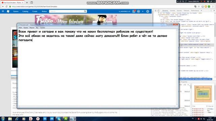Switch to DevTools Sources tab
216x121 pixels.
[x=179, y=10]
